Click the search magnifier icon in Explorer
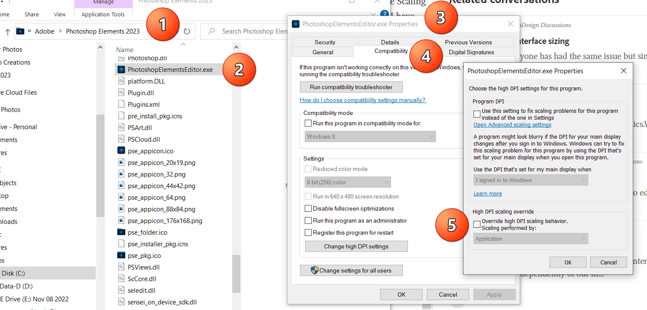Screen dimensions: 647x310 211,31
